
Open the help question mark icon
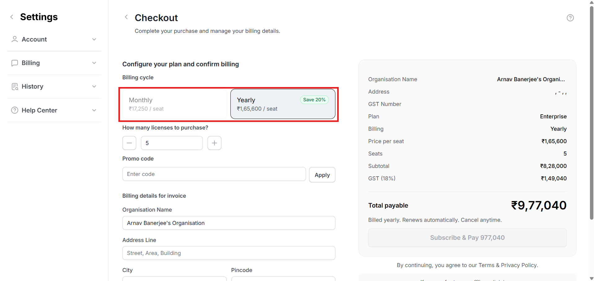click(570, 18)
